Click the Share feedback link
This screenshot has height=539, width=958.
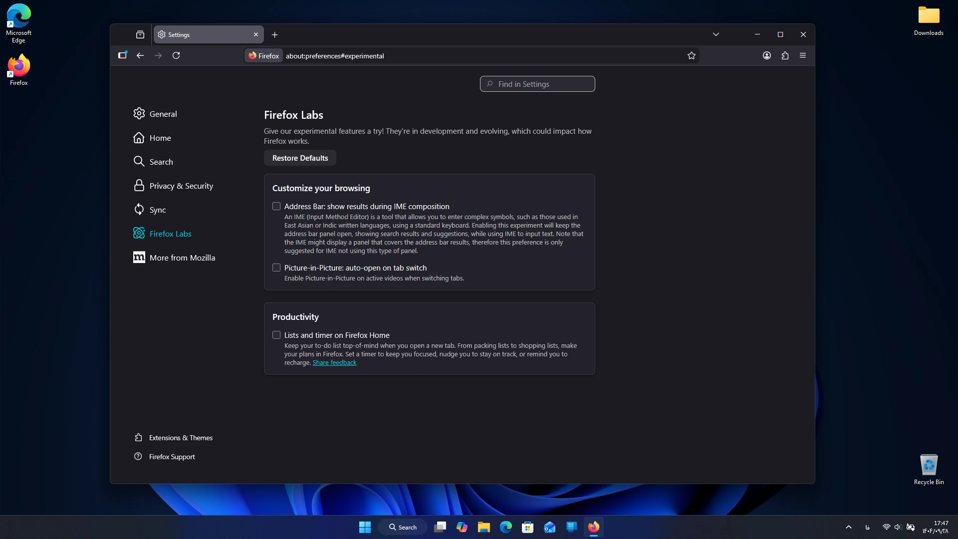[x=334, y=363]
